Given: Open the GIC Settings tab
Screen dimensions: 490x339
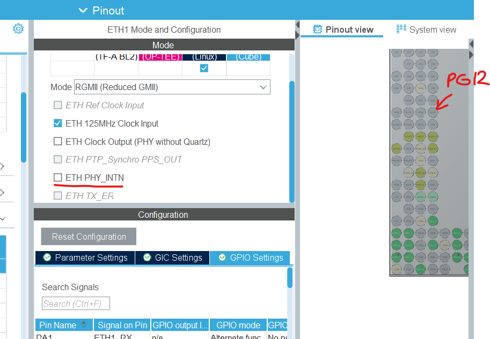Looking at the screenshot, I should pos(172,257).
